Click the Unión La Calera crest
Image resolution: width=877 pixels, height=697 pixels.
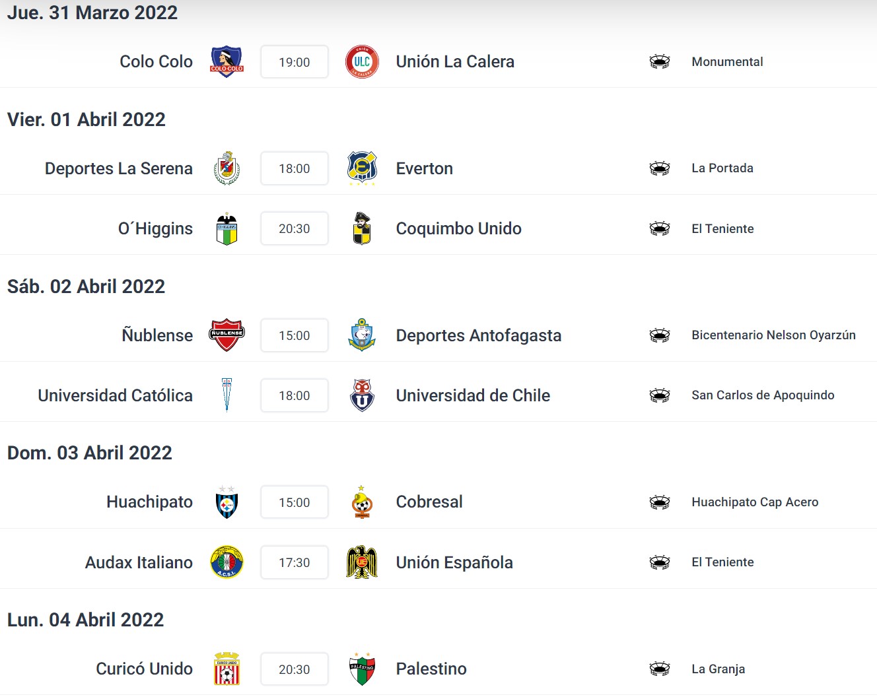point(362,62)
